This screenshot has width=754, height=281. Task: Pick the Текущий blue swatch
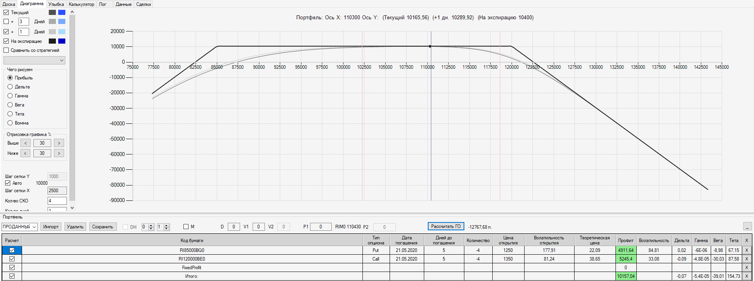coord(62,13)
